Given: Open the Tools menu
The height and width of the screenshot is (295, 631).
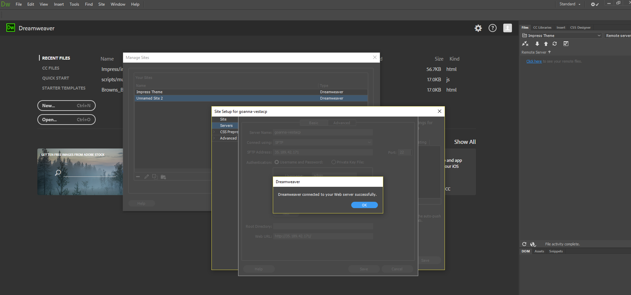Looking at the screenshot, I should tap(74, 4).
